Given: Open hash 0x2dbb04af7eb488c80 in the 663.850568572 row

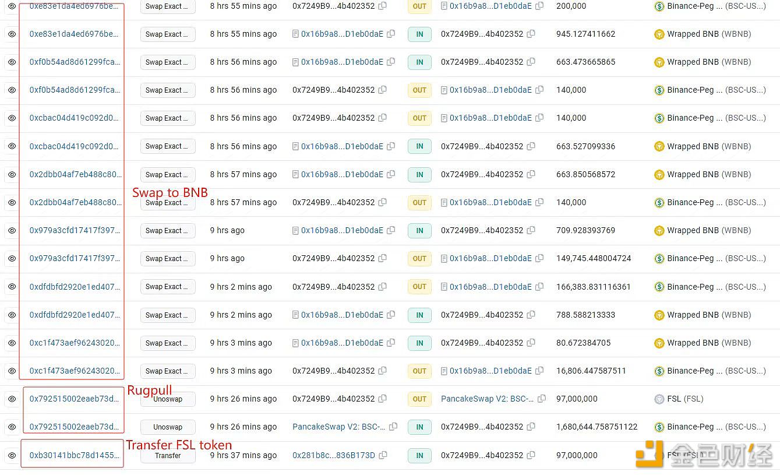Looking at the screenshot, I should pyautogui.click(x=75, y=175).
